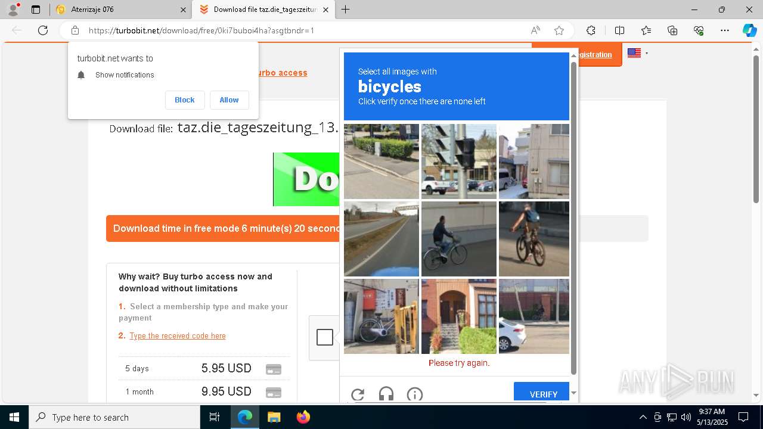Select the beige building captcha image
The width and height of the screenshot is (763, 429).
(x=534, y=161)
